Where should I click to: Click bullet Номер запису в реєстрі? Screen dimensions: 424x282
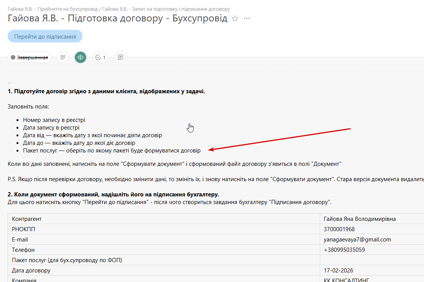(54, 120)
